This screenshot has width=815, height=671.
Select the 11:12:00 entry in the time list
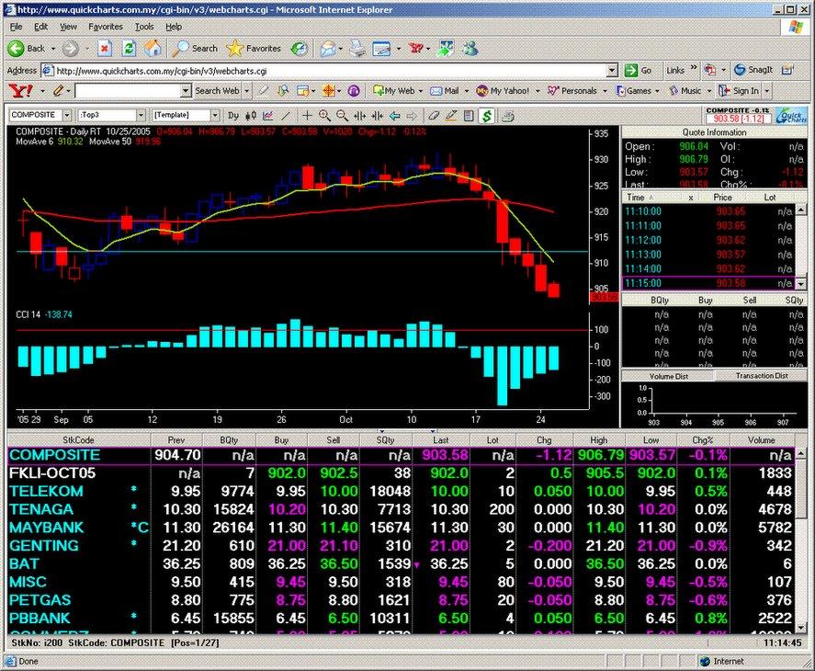(708, 240)
